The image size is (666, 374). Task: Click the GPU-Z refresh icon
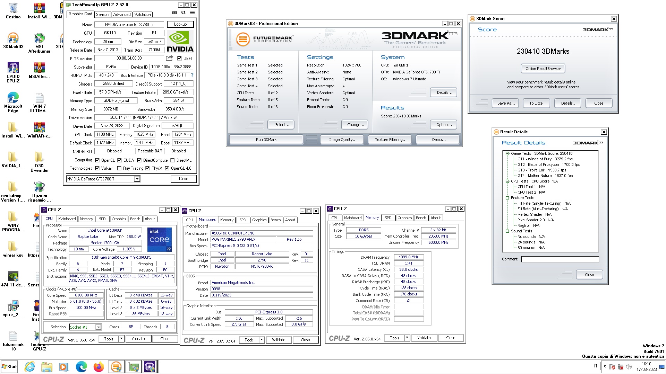click(183, 13)
